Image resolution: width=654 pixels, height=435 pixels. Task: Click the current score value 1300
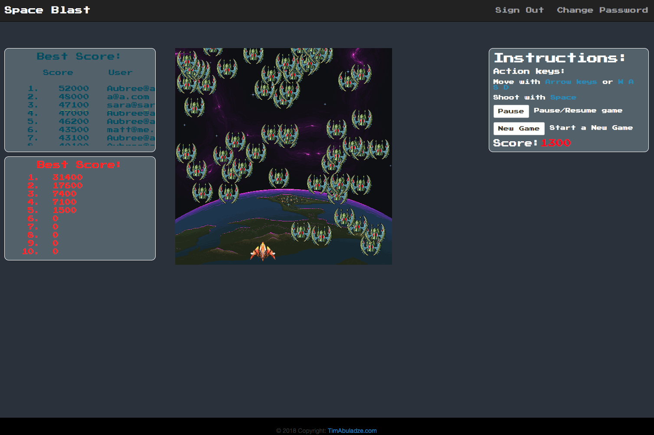(556, 143)
